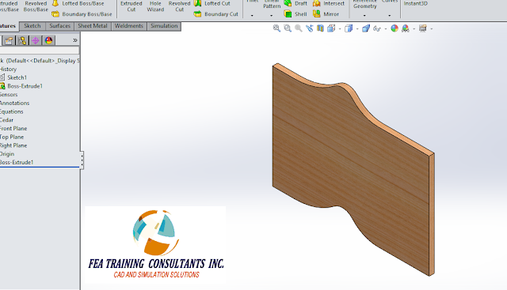Click the Extruded Cut button
507x290 pixels.
(132, 6)
